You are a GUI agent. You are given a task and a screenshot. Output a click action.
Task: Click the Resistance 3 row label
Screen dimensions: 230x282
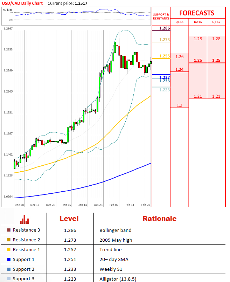point(26,230)
